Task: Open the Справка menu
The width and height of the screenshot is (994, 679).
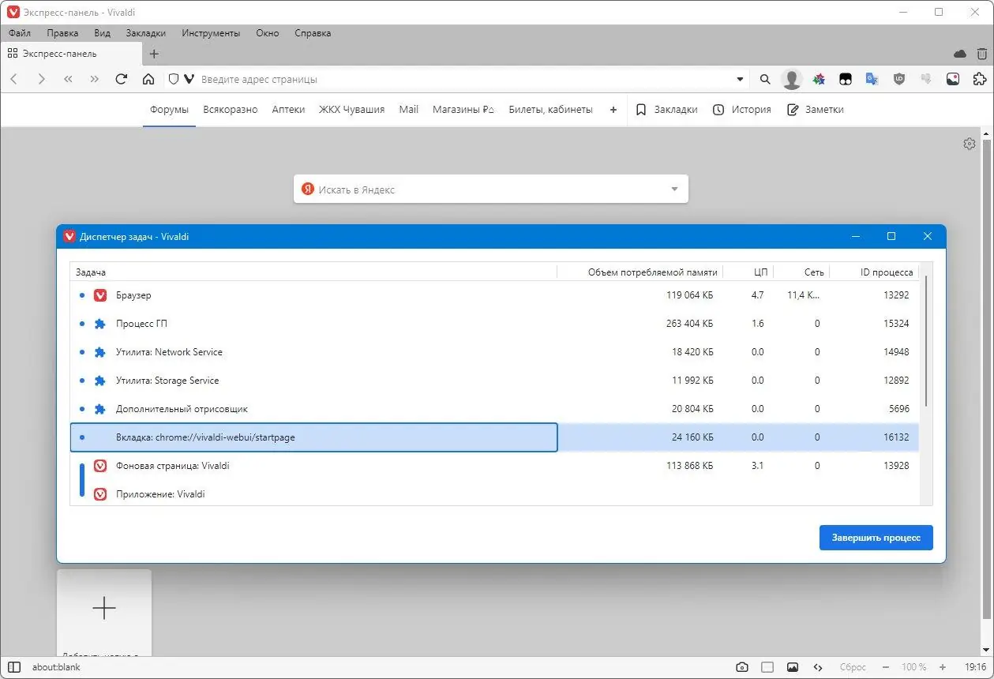Action: tap(313, 33)
